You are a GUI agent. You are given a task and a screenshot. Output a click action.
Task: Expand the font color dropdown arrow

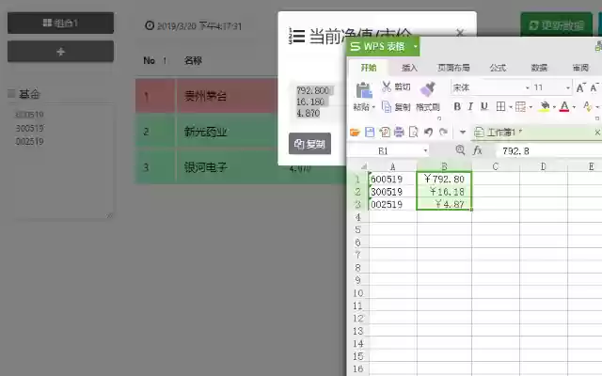click(574, 107)
